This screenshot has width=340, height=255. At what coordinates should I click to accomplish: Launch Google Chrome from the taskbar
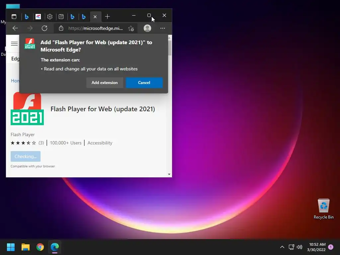click(x=40, y=247)
